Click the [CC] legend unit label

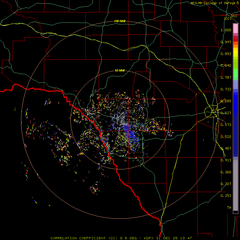(x=228, y=18)
